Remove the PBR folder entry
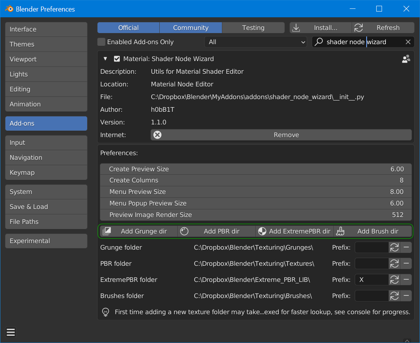Viewport: 420px width, 343px height. pyautogui.click(x=406, y=263)
